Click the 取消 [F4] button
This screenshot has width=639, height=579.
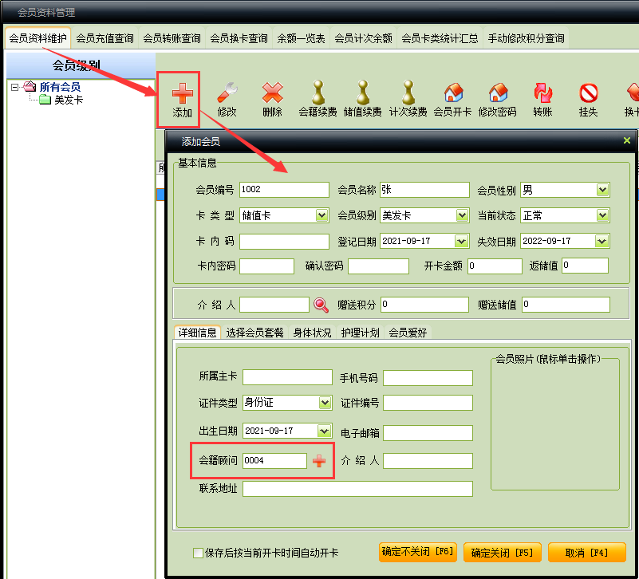tap(587, 552)
